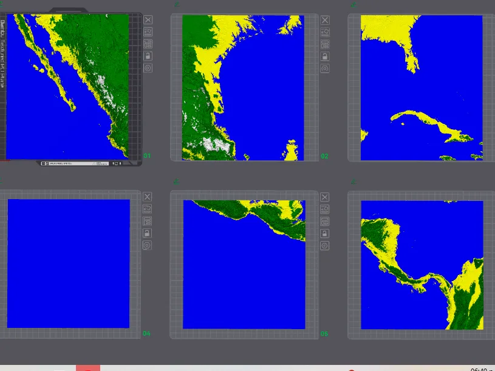
Task: Lock plate 05 using its padlock toggle
Action: click(x=325, y=233)
